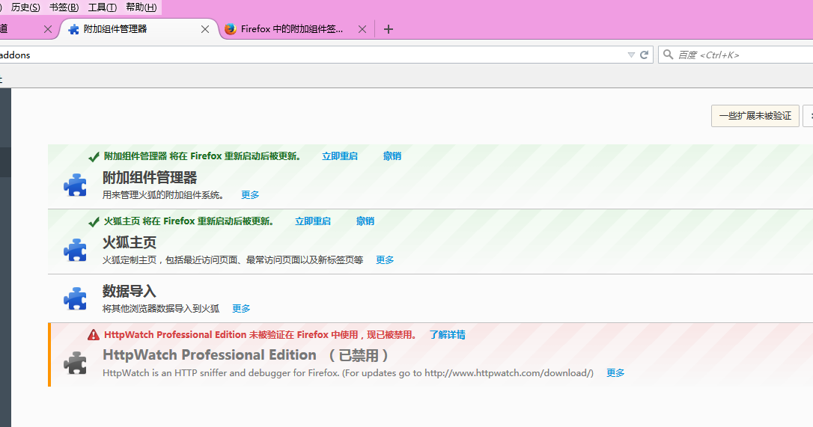
Task: Click 更多 link under 附加组件管理器
Action: pos(250,195)
